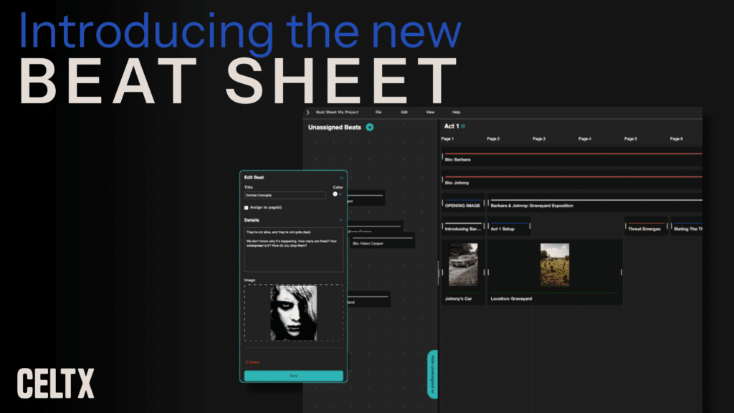Click the delete icon beside Delete in Edit Beat
This screenshot has width=734, height=413.
click(x=248, y=362)
